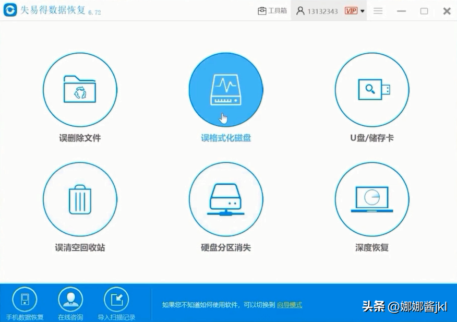Start the 深度恢复 deep recovery icon

point(372,199)
